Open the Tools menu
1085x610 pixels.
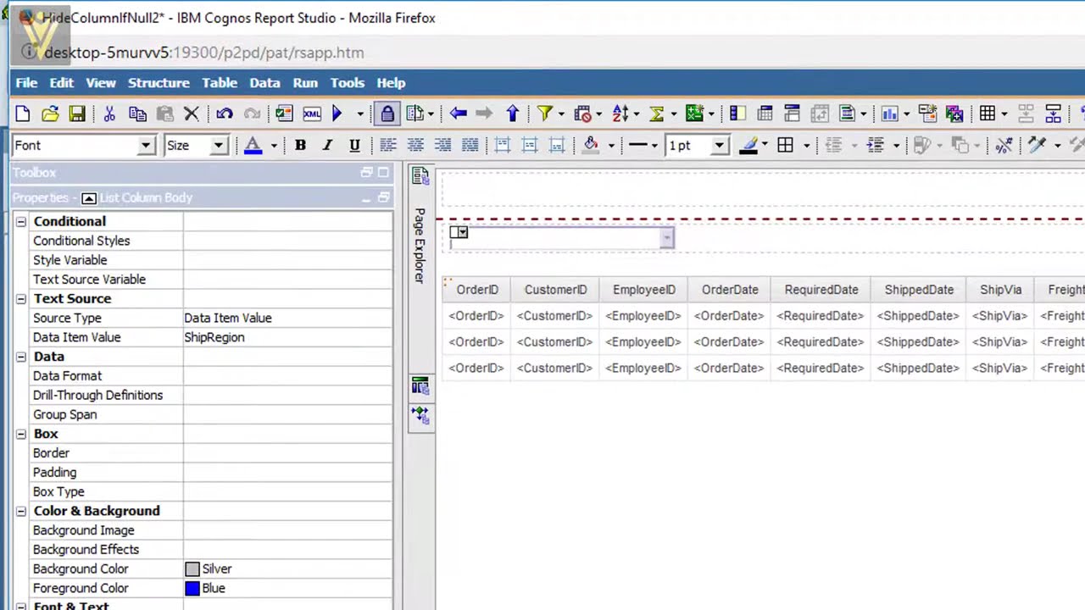coord(348,83)
